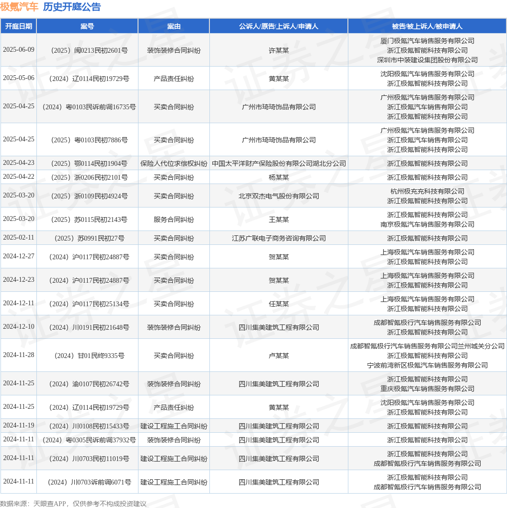507x508 pixels.
Task: Select the 公诉人/原告/上诉人/申请人 column header
Action: coord(278,26)
